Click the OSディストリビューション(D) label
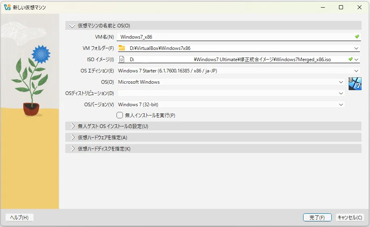Image resolution: width=370 pixels, height=227 pixels. point(89,93)
